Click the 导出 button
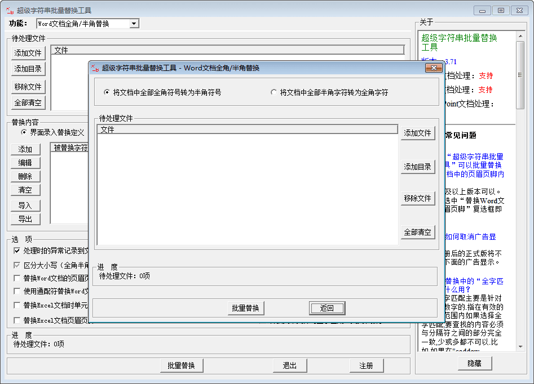 (25, 220)
